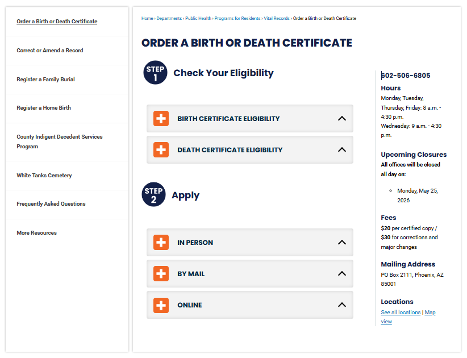Screen dimensions: 467x358
Task: Expand the Online section chevron
Action: [x=341, y=305]
